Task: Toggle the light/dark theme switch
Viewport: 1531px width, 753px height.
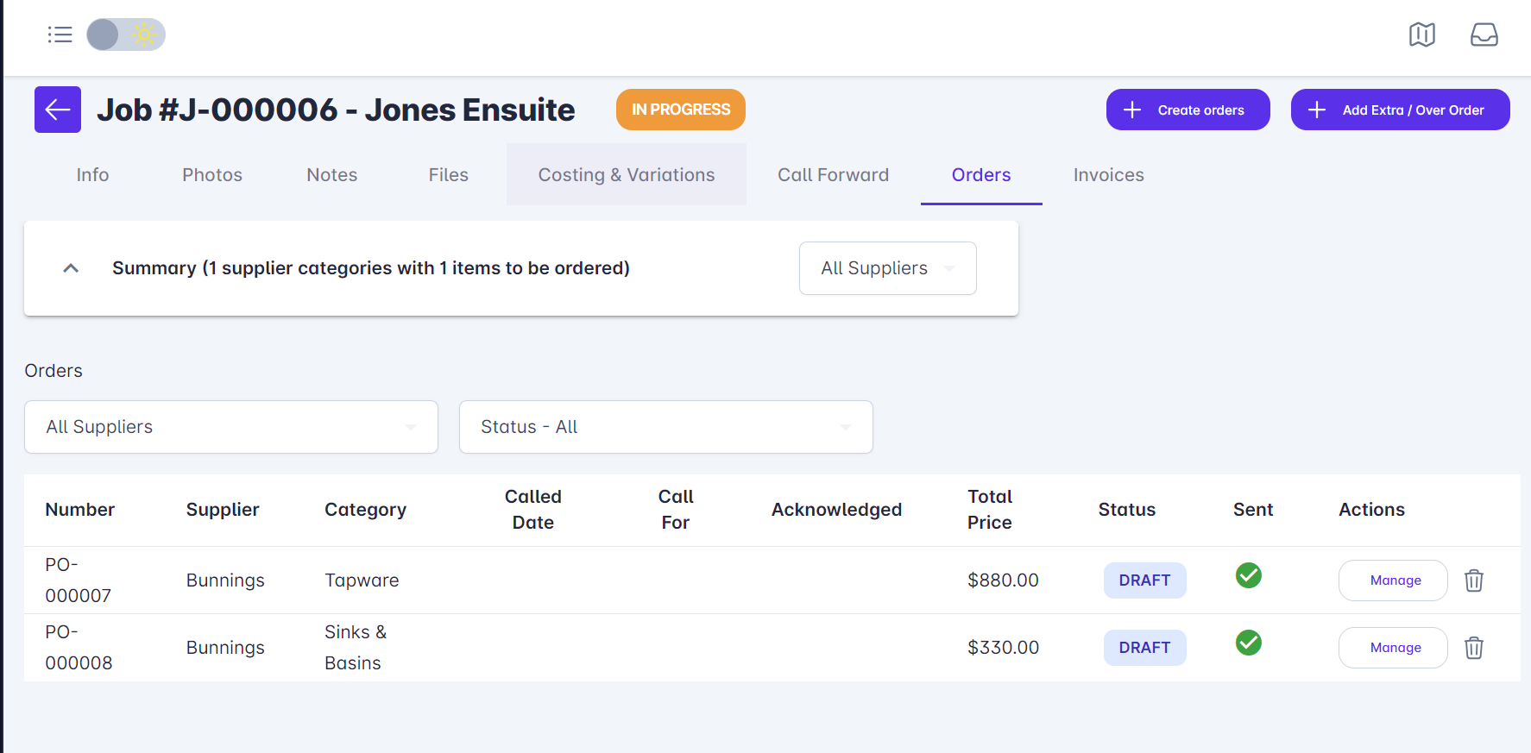Action: coord(126,35)
